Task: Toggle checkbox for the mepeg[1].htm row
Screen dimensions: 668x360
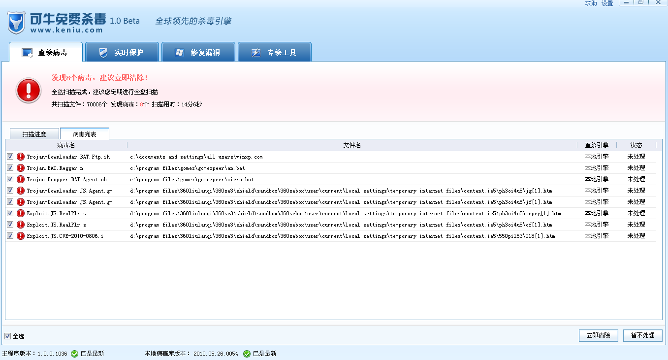Action: point(10,213)
